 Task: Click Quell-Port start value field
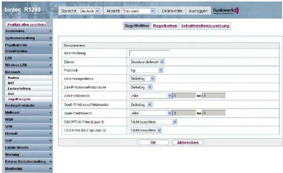pyautogui.click(x=184, y=113)
